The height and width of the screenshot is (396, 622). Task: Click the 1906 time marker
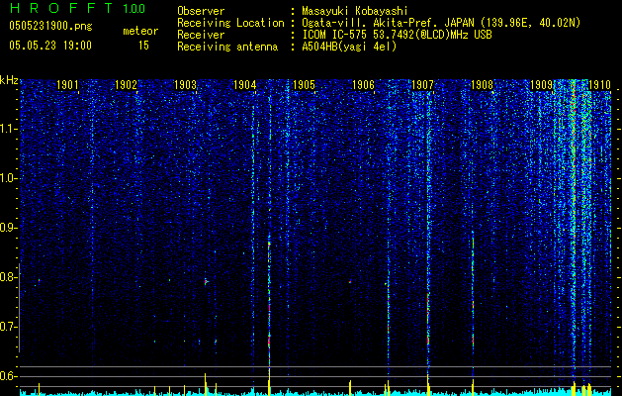[363, 84]
